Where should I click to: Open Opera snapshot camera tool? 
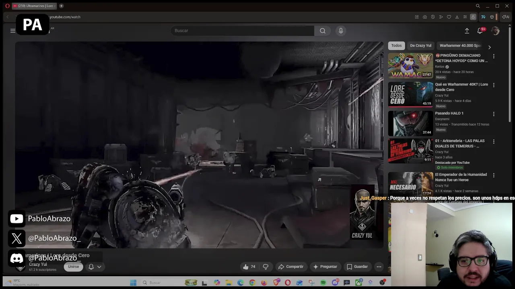(x=425, y=17)
